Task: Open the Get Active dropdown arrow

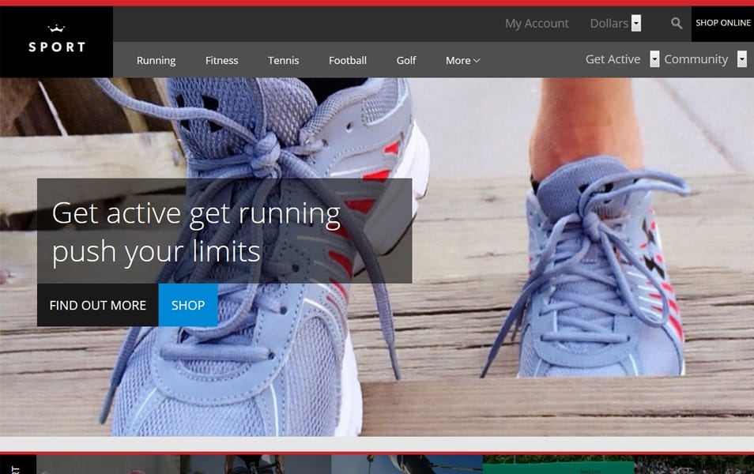Action: point(654,59)
